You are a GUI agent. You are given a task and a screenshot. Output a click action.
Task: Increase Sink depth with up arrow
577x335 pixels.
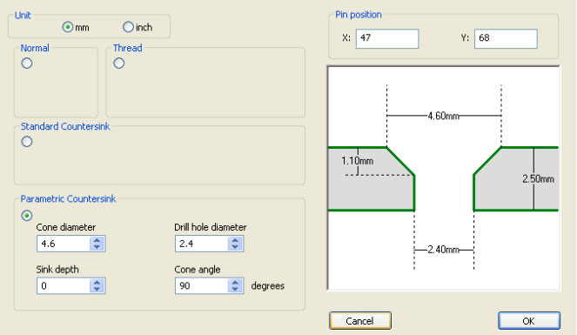click(97, 283)
